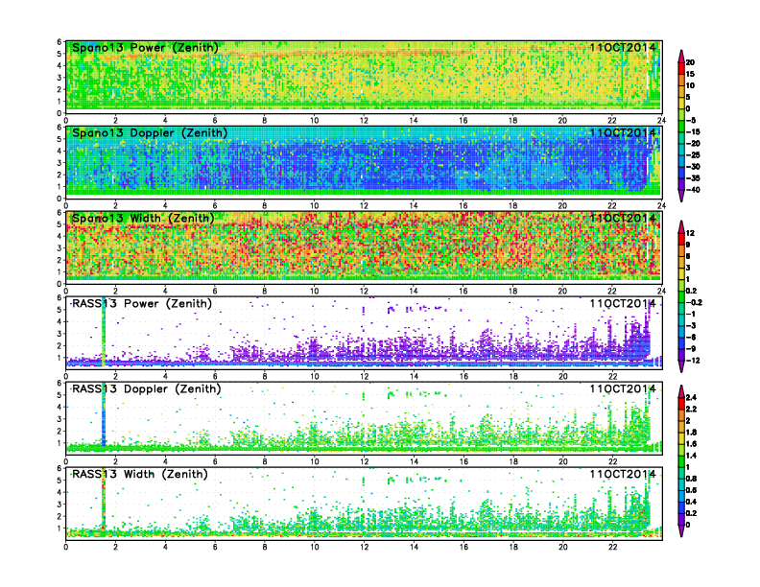
Task: Click the blue swatch between -35 and -30 on the colorbar
Action: tap(681, 173)
